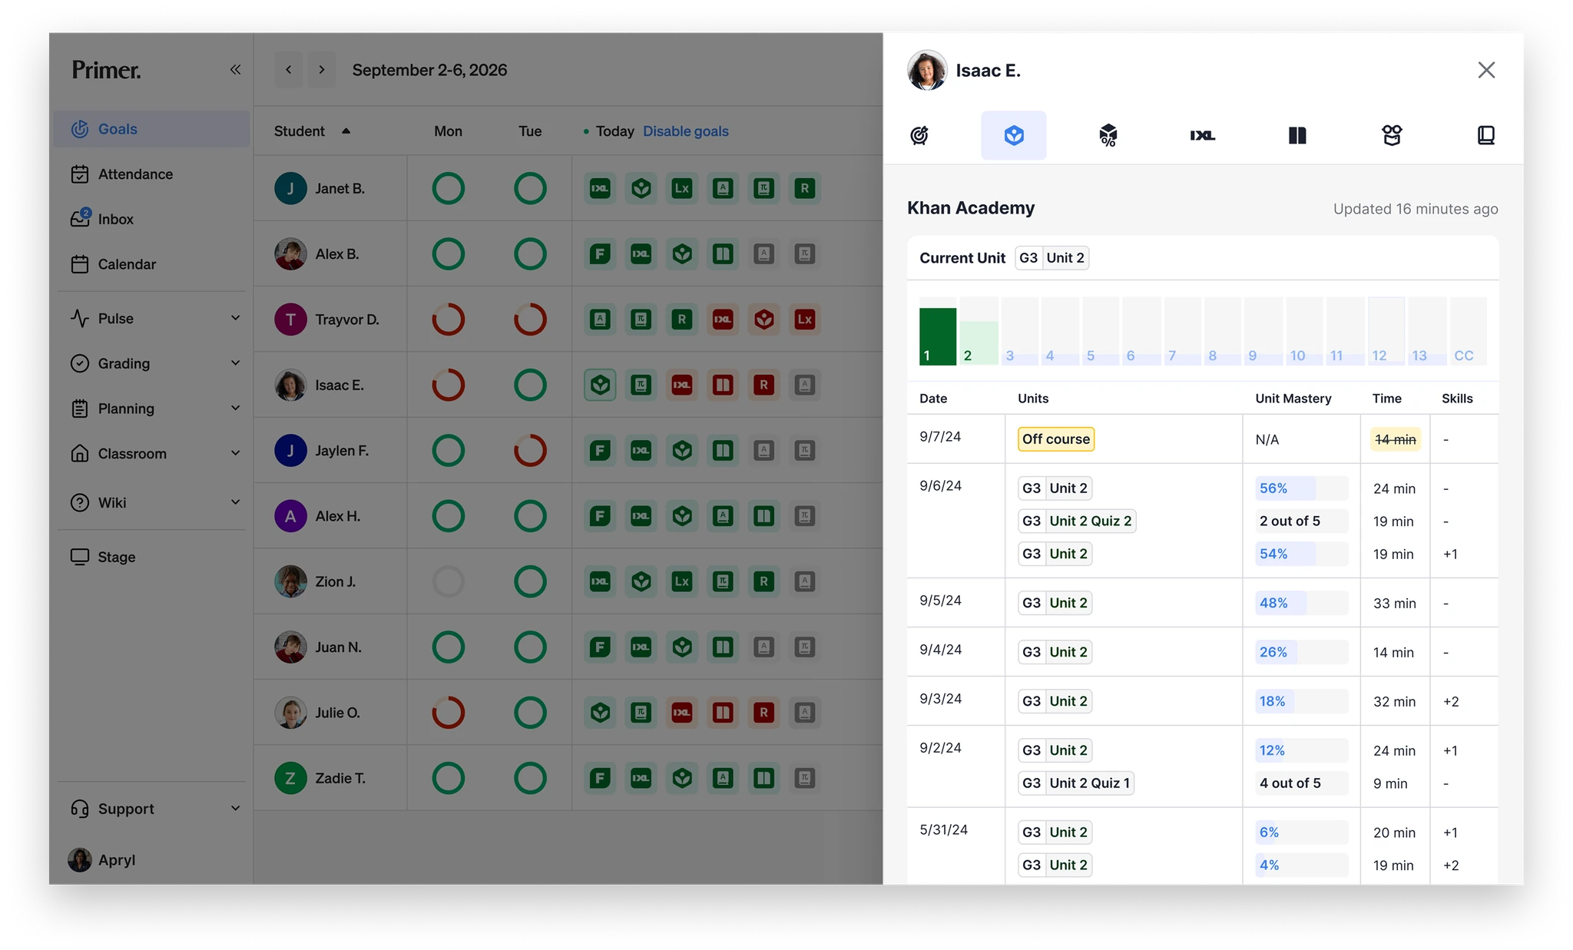This screenshot has height=950, width=1573.
Task: Open Janet B.'s Lx goal icon
Action: coord(682,188)
